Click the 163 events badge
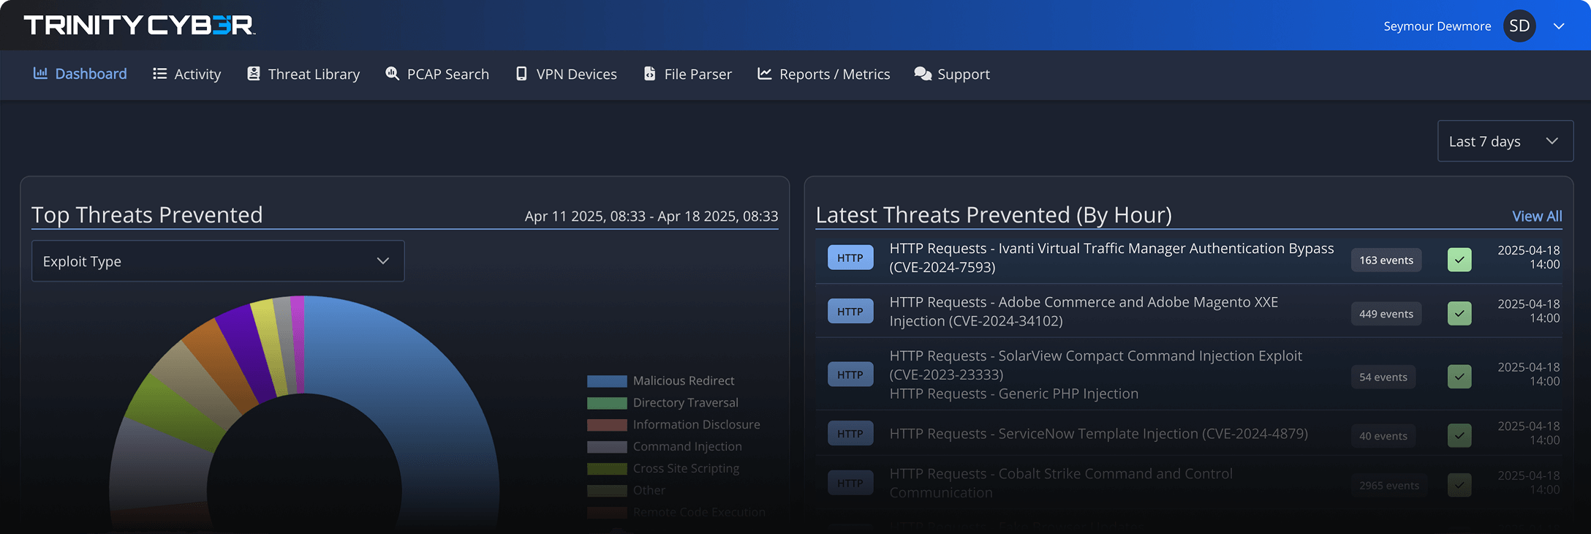This screenshot has width=1591, height=534. [x=1386, y=260]
